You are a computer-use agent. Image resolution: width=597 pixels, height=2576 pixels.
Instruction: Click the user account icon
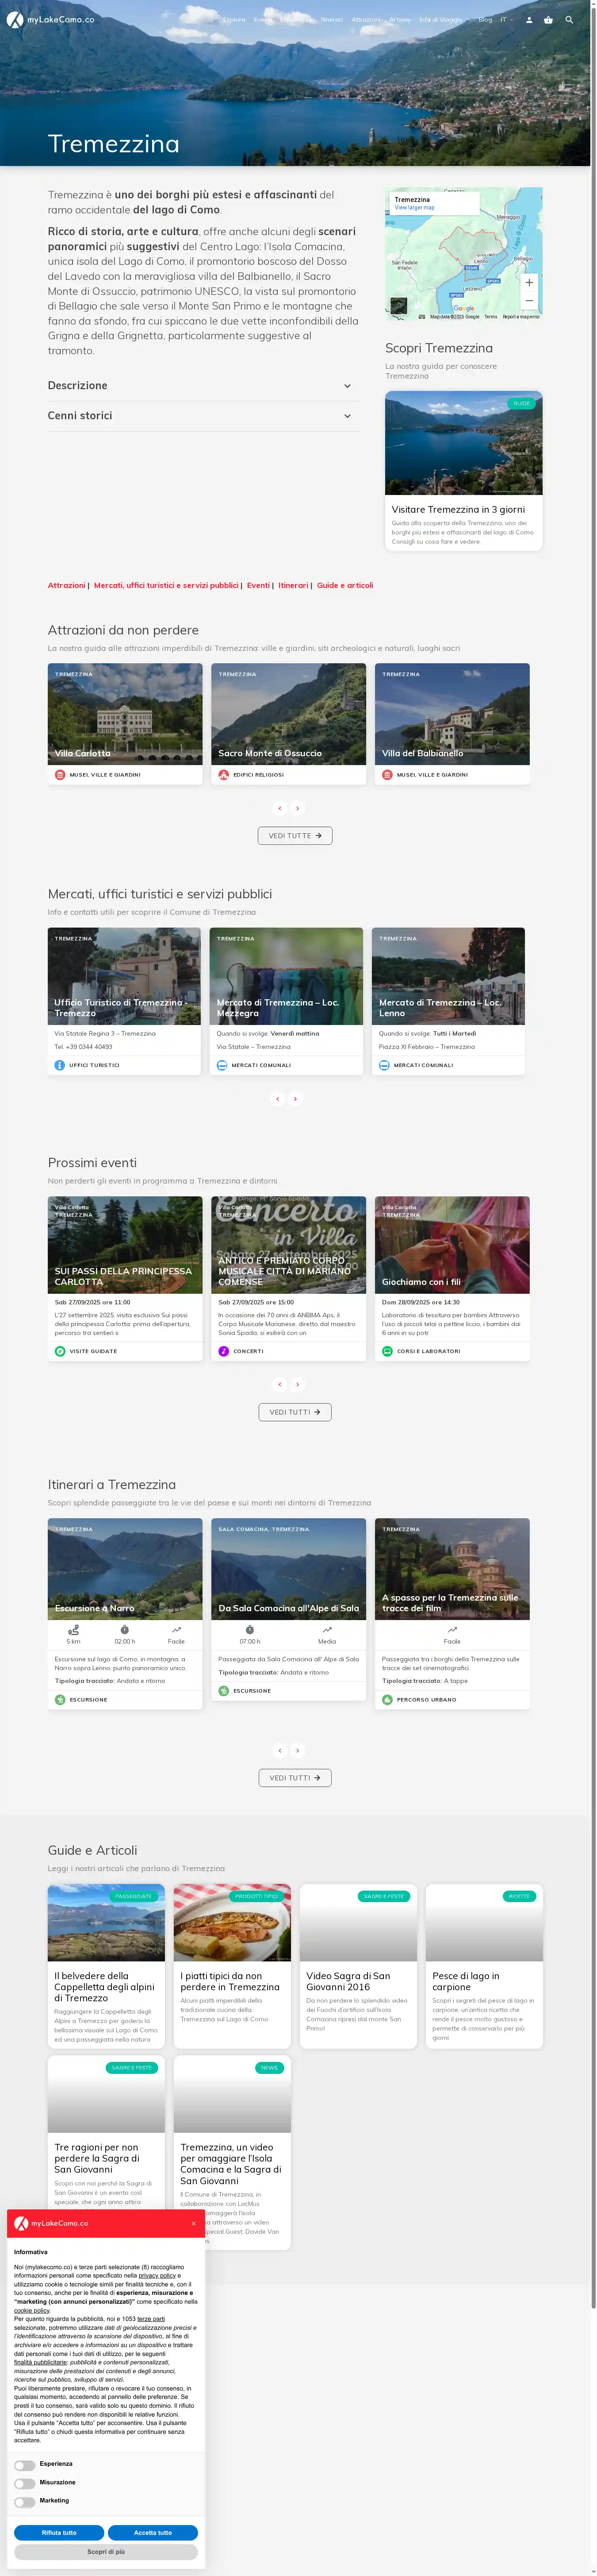[x=529, y=20]
